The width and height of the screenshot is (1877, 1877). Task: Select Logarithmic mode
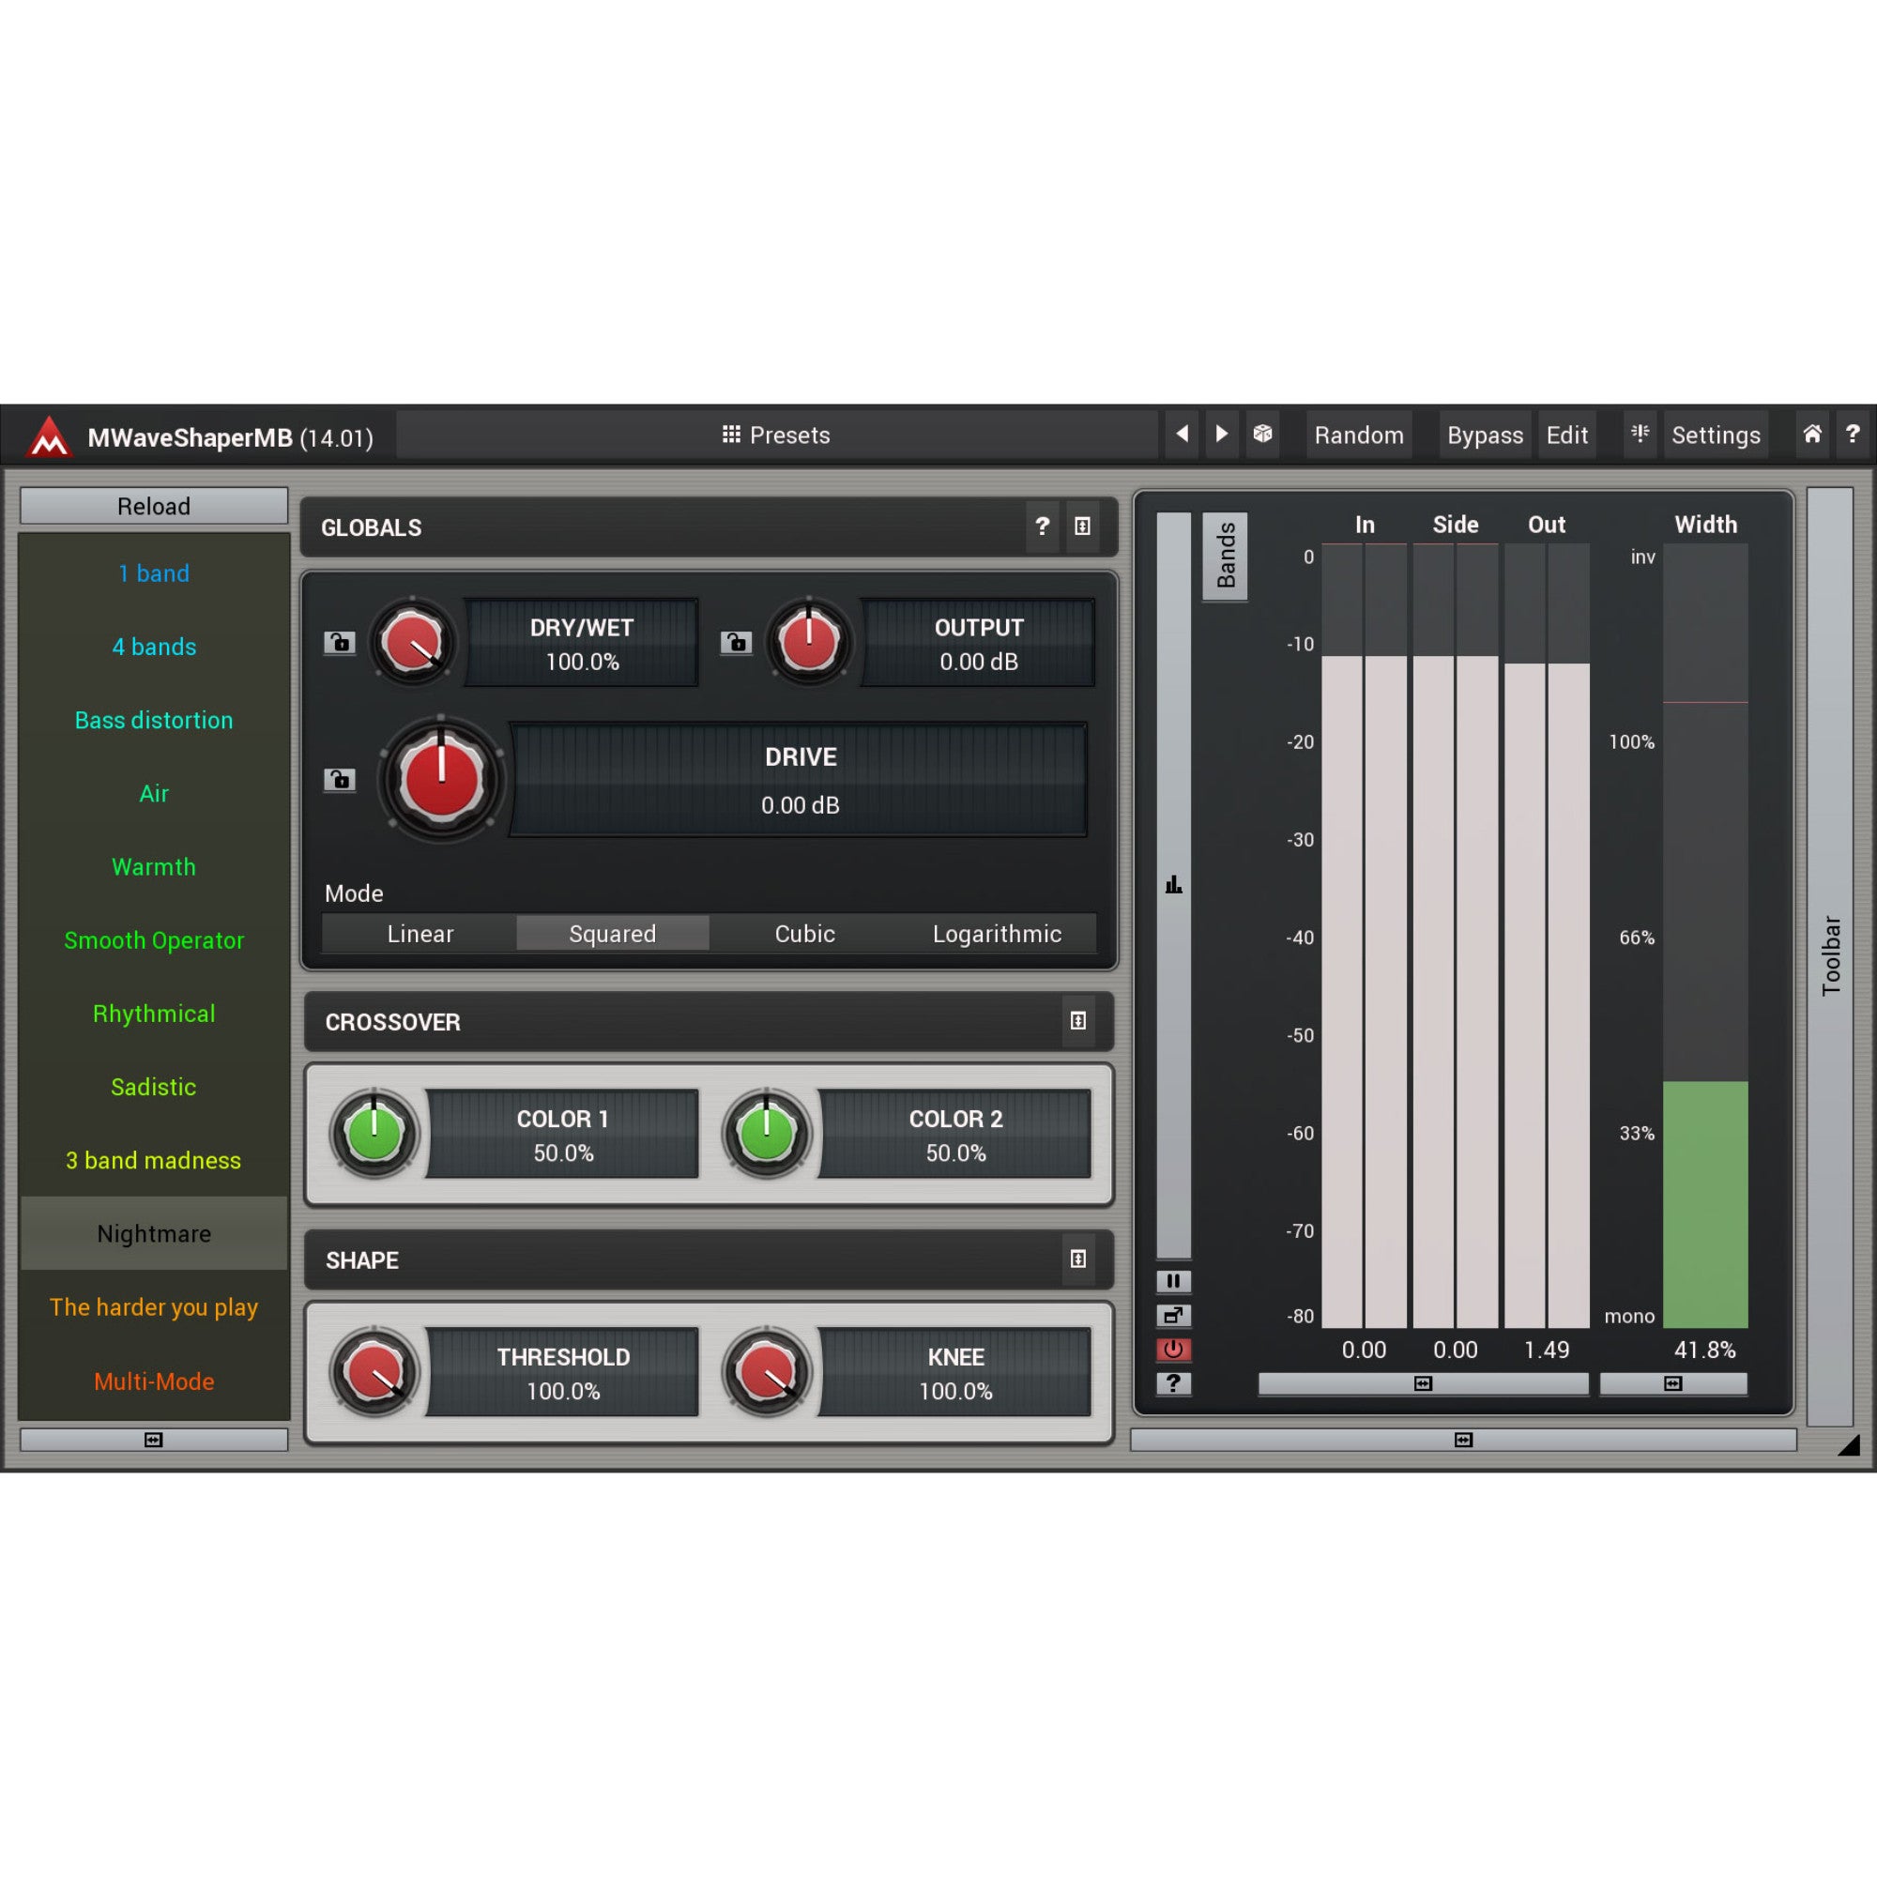pyautogui.click(x=998, y=934)
